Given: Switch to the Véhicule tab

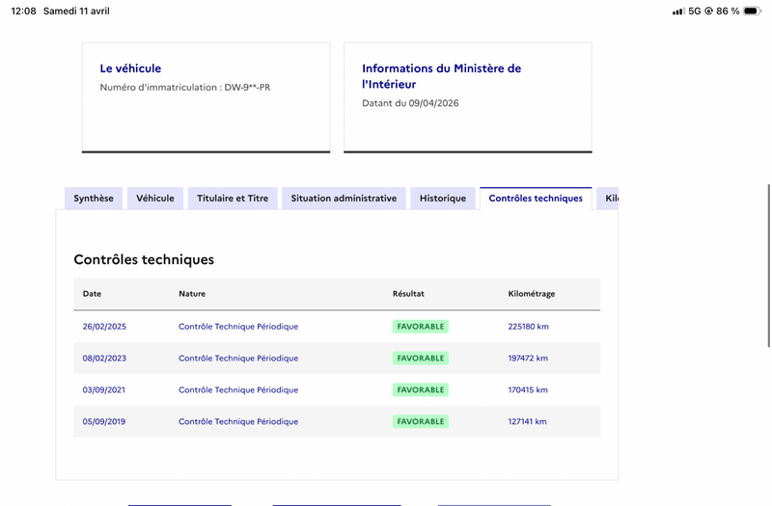Looking at the screenshot, I should tap(154, 199).
